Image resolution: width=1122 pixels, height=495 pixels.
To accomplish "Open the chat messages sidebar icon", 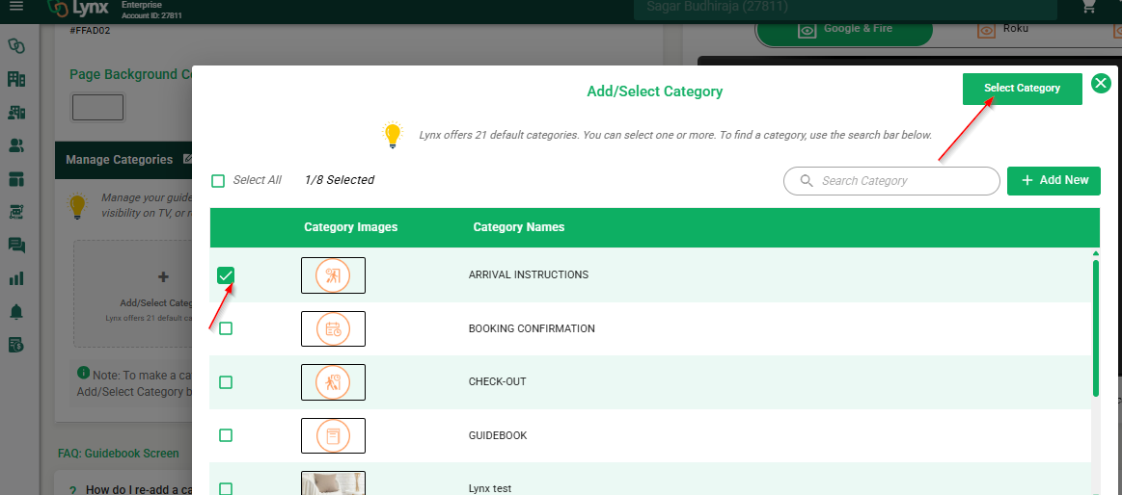I will (15, 246).
